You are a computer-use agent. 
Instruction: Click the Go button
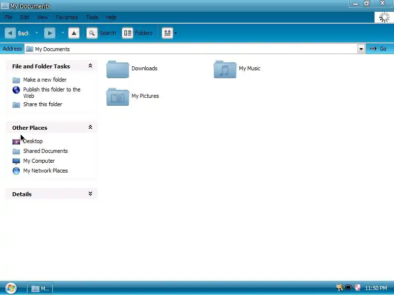(x=378, y=49)
